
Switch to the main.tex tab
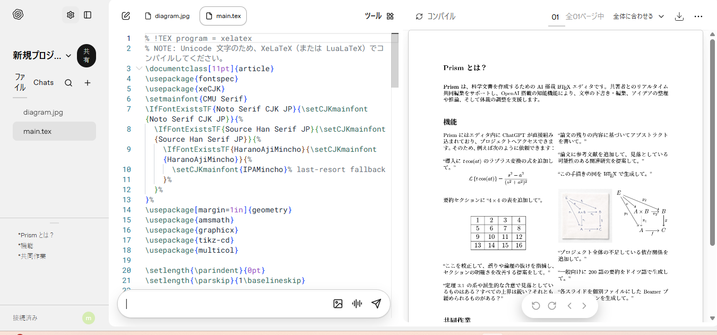point(223,16)
